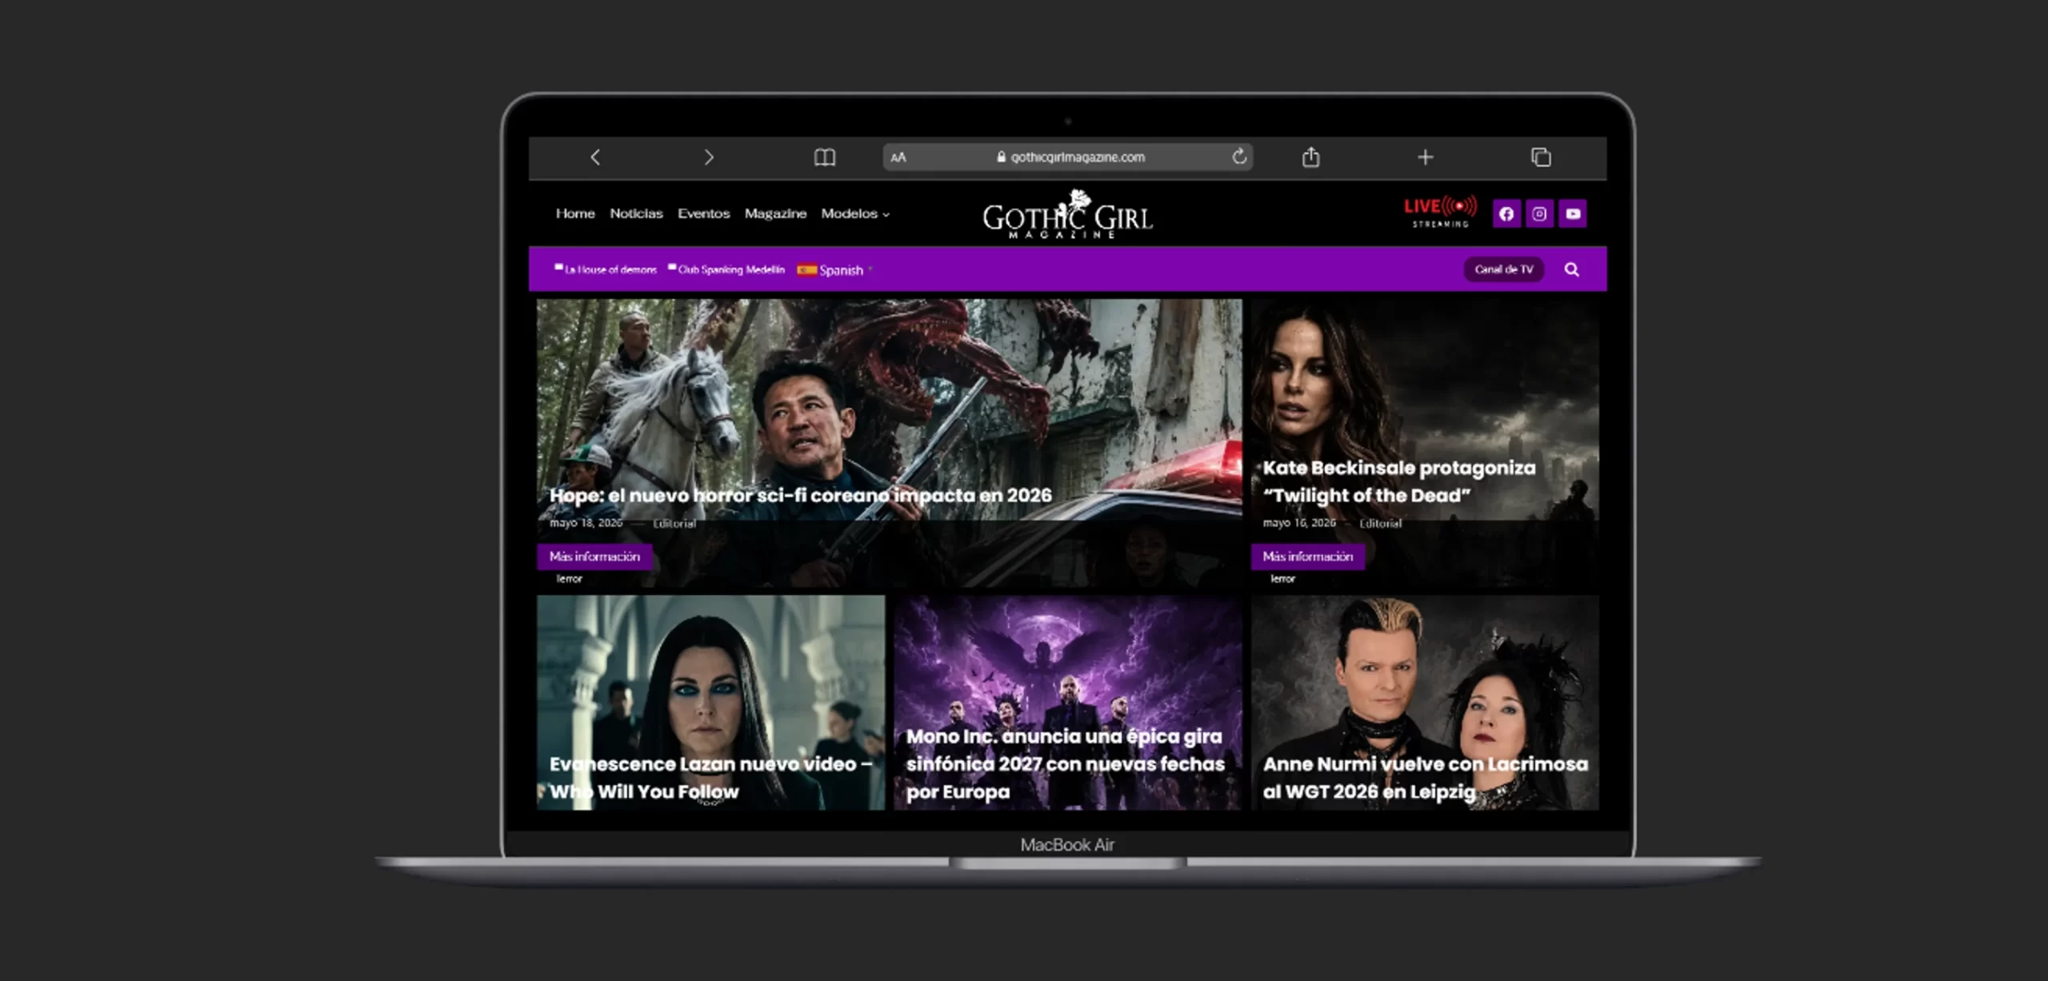Expand the Modelos dropdown menu
Viewport: 2048px width, 981px height.
pyautogui.click(x=854, y=213)
